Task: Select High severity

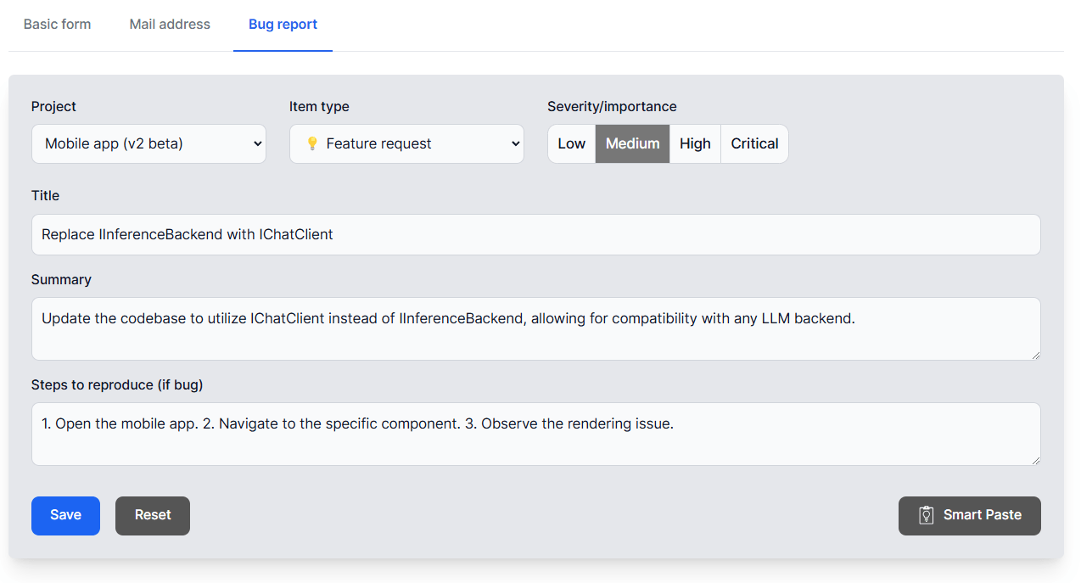Action: 695,143
